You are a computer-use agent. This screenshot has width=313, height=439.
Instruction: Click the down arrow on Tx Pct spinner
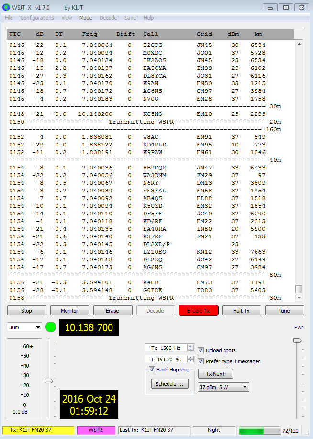[x=190, y=361]
